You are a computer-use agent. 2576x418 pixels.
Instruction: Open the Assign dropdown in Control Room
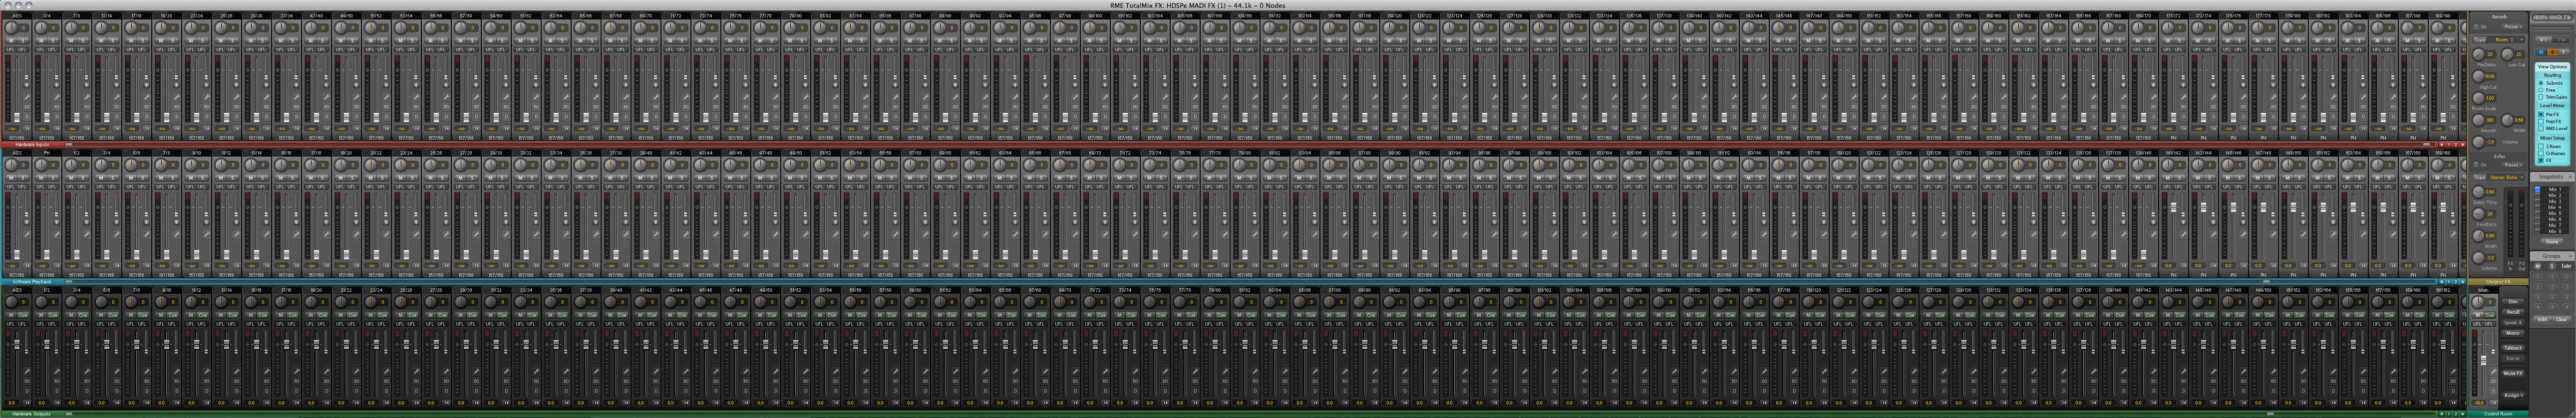[x=2513, y=395]
